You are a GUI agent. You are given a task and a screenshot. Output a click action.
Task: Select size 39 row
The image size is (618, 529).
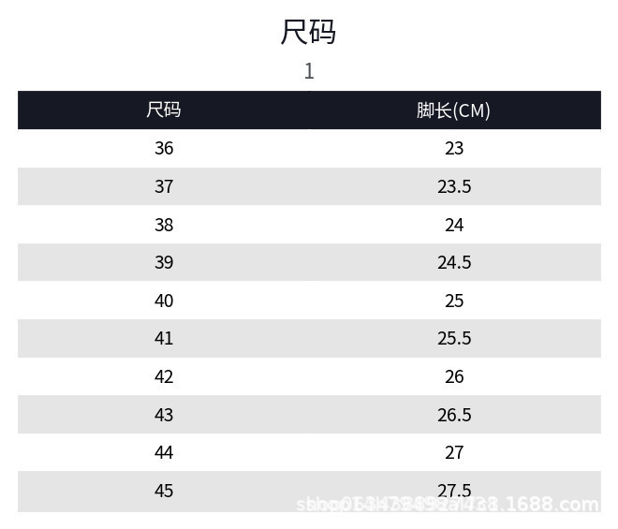tap(309, 262)
